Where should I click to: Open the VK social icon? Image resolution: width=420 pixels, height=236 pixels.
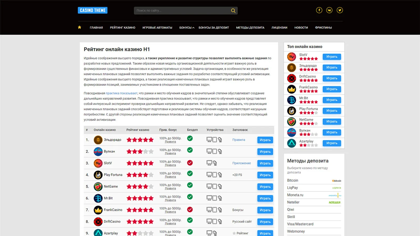[329, 10]
